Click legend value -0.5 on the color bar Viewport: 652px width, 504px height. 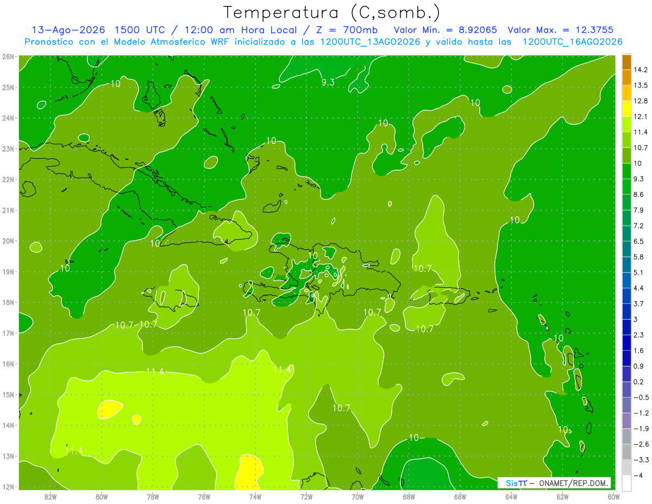[641, 397]
